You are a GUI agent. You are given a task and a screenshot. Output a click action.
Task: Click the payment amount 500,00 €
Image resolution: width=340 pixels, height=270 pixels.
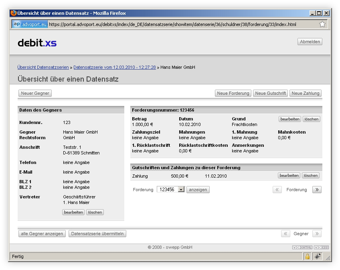179,176
